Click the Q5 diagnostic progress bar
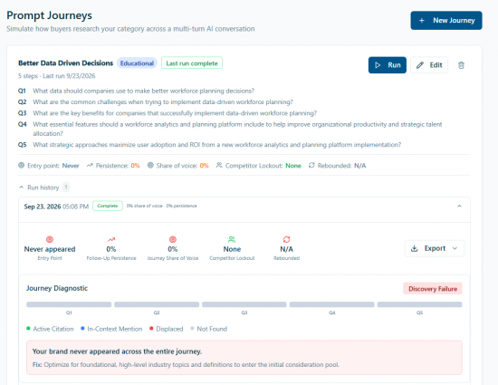The image size is (498, 385). point(419,304)
